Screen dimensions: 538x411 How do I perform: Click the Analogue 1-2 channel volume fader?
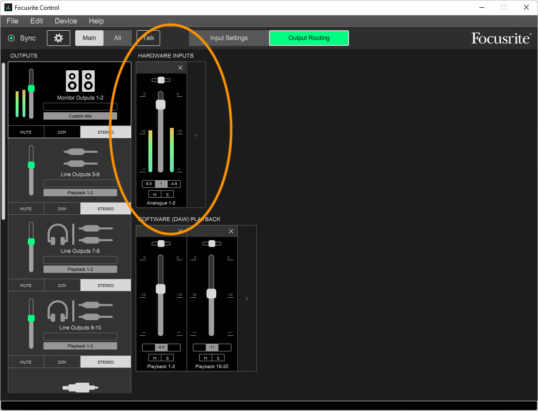tap(161, 104)
